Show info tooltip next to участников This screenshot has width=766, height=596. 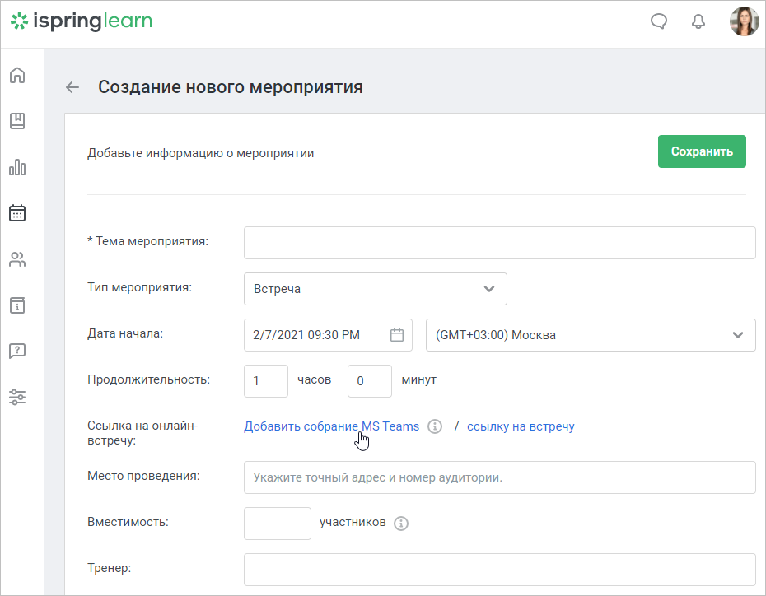tap(401, 524)
